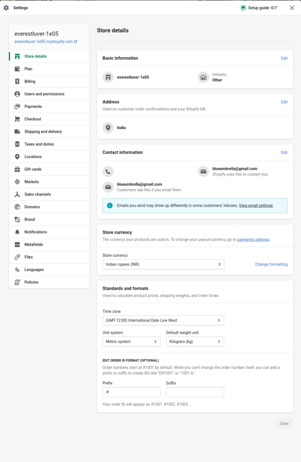The image size is (301, 462).
Task: Click the Policies document icon
Action: (18, 282)
